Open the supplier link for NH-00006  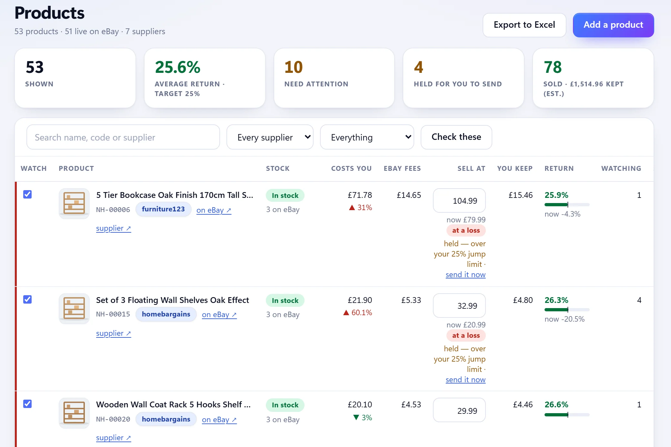[x=114, y=228]
